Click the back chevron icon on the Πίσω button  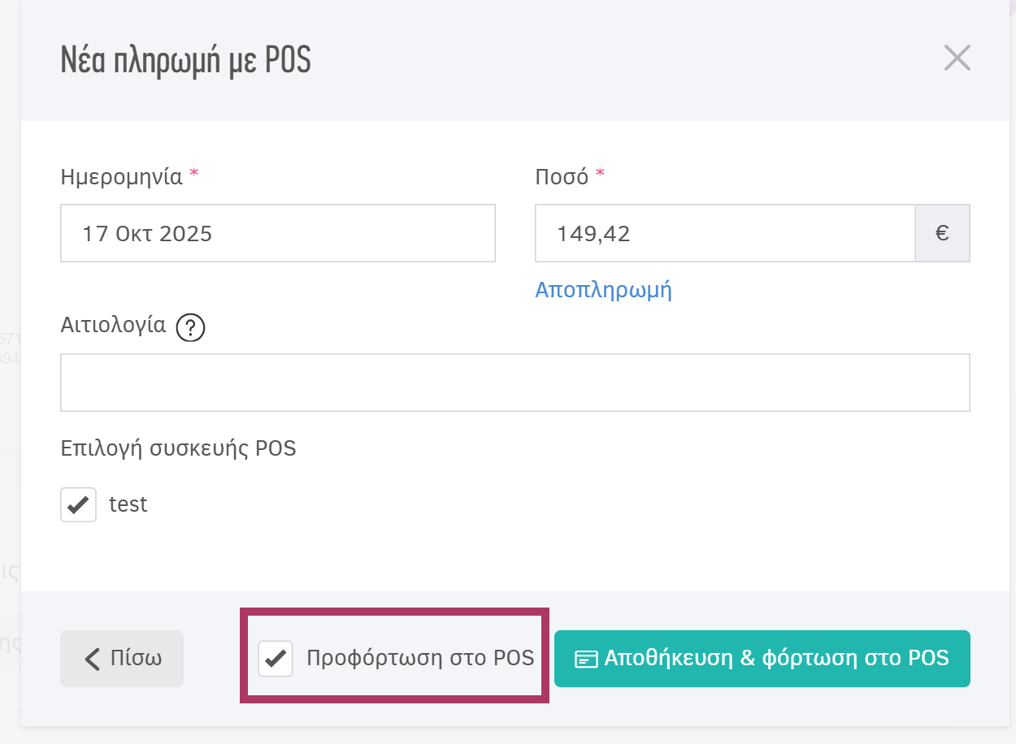[92, 659]
